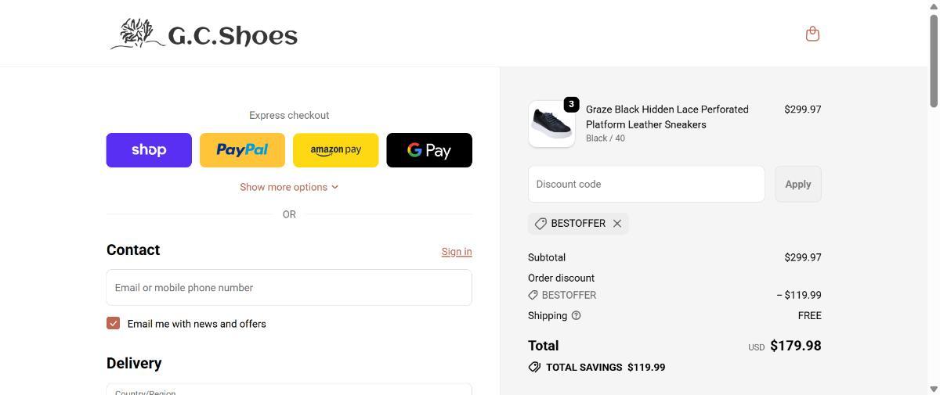Check out using Google Pay
This screenshot has width=940, height=395.
tap(428, 150)
